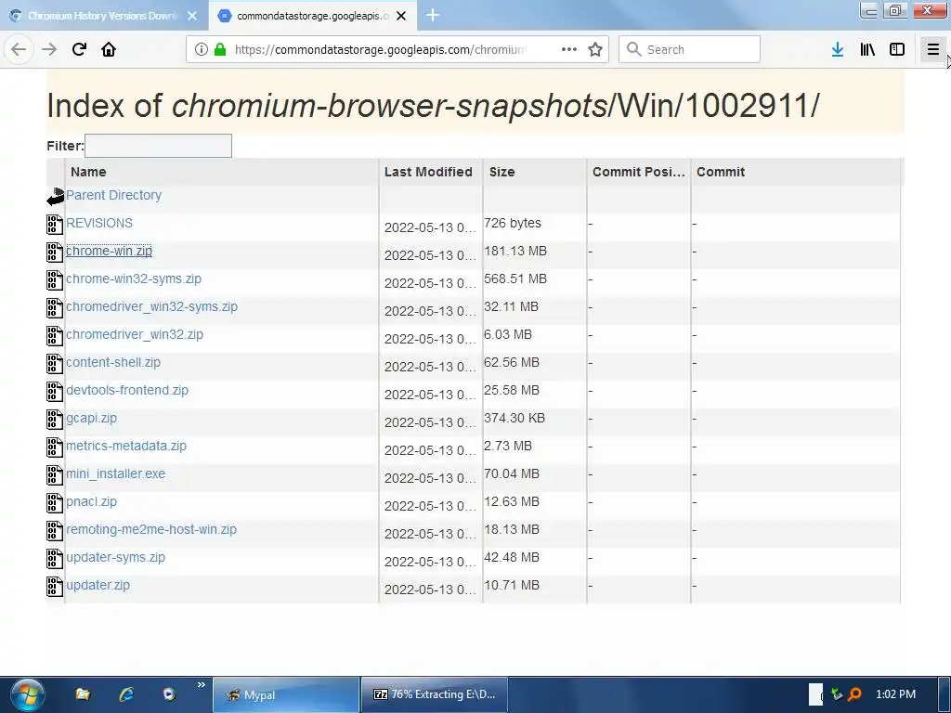951x713 pixels.
Task: Select the commondatastorage.googleapis.com tab
Action: [x=313, y=16]
